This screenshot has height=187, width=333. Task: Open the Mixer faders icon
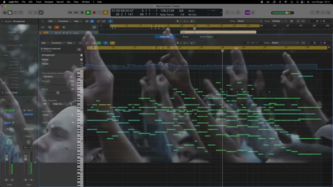36,12
